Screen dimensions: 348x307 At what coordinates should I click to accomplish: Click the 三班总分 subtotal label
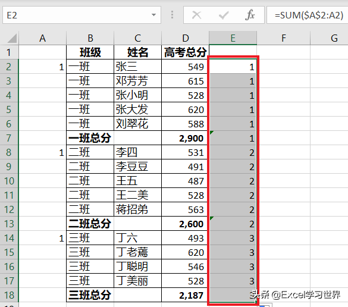point(90,295)
